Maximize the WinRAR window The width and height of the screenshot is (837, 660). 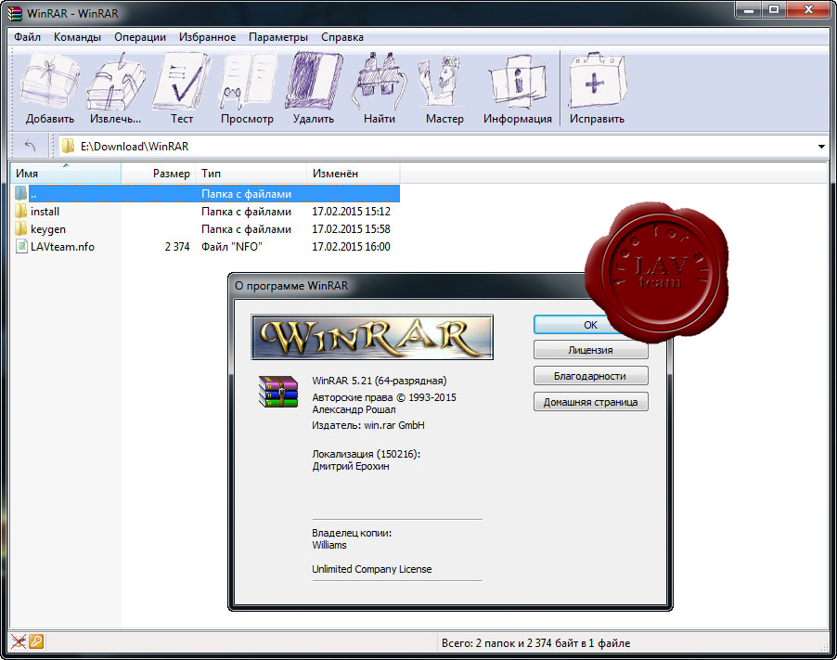pyautogui.click(x=774, y=9)
